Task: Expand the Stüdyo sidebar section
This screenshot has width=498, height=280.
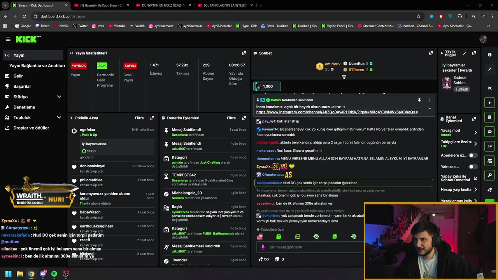Action: [59, 97]
